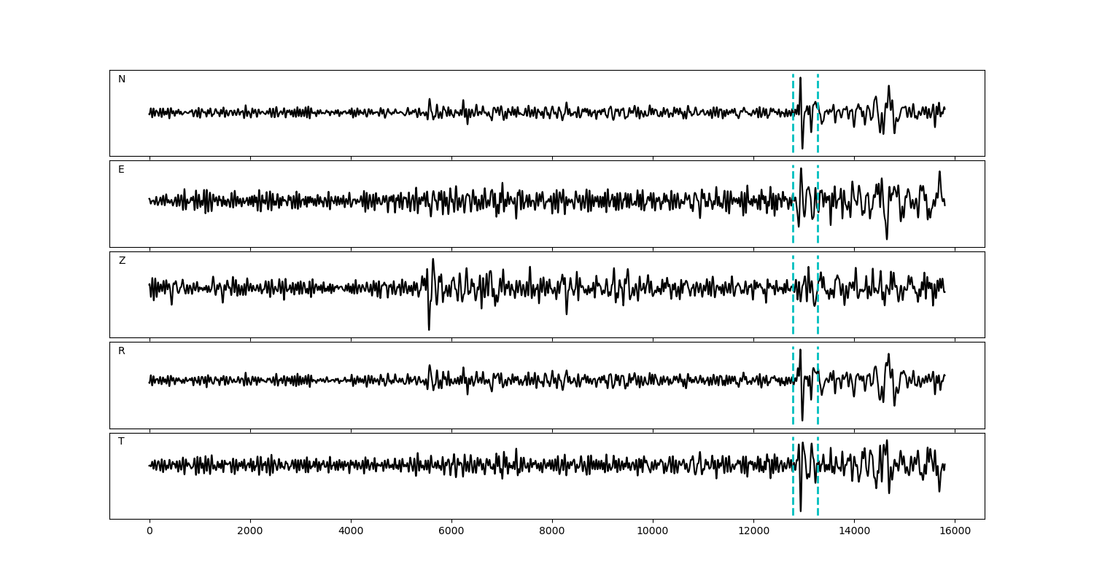Select the 8000 x-axis tick label
This screenshot has width=1094, height=583.
(552, 532)
